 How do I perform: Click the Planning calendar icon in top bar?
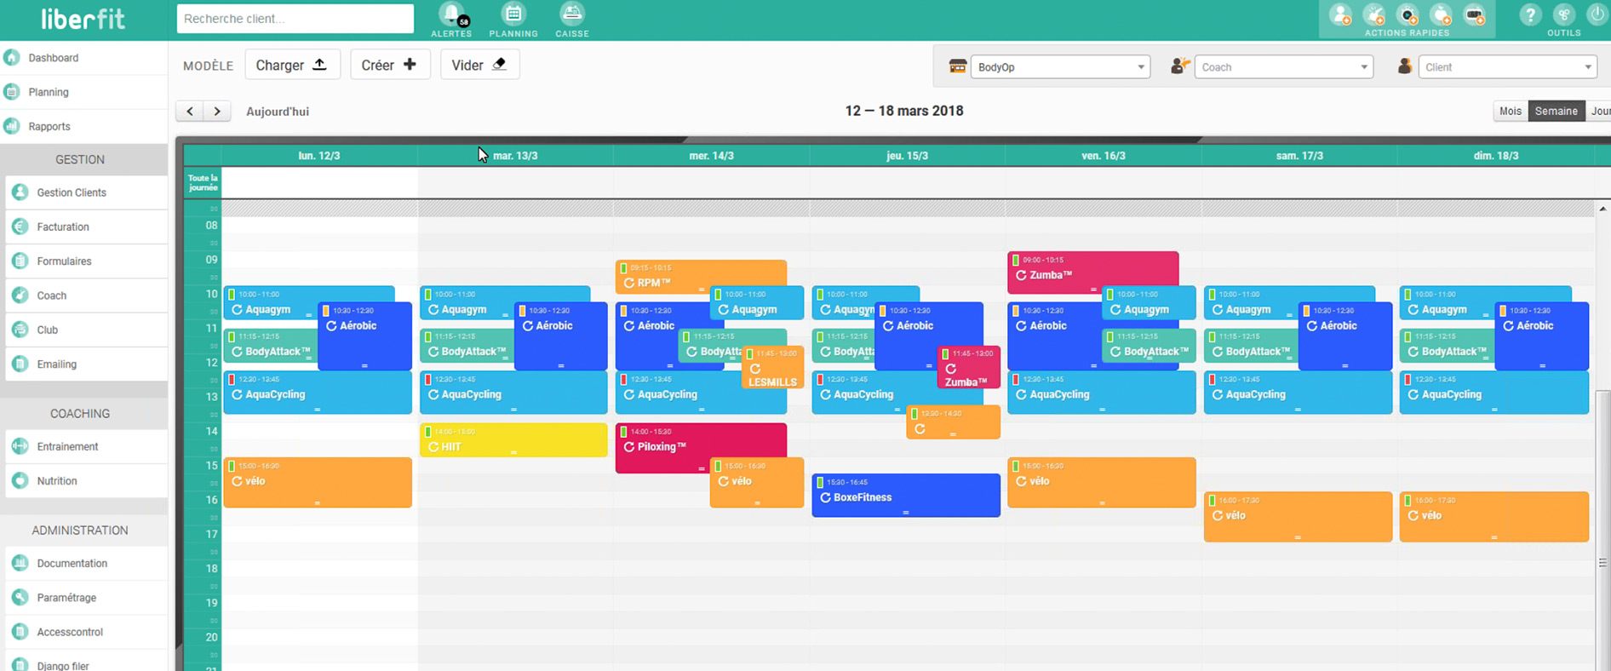(x=513, y=15)
